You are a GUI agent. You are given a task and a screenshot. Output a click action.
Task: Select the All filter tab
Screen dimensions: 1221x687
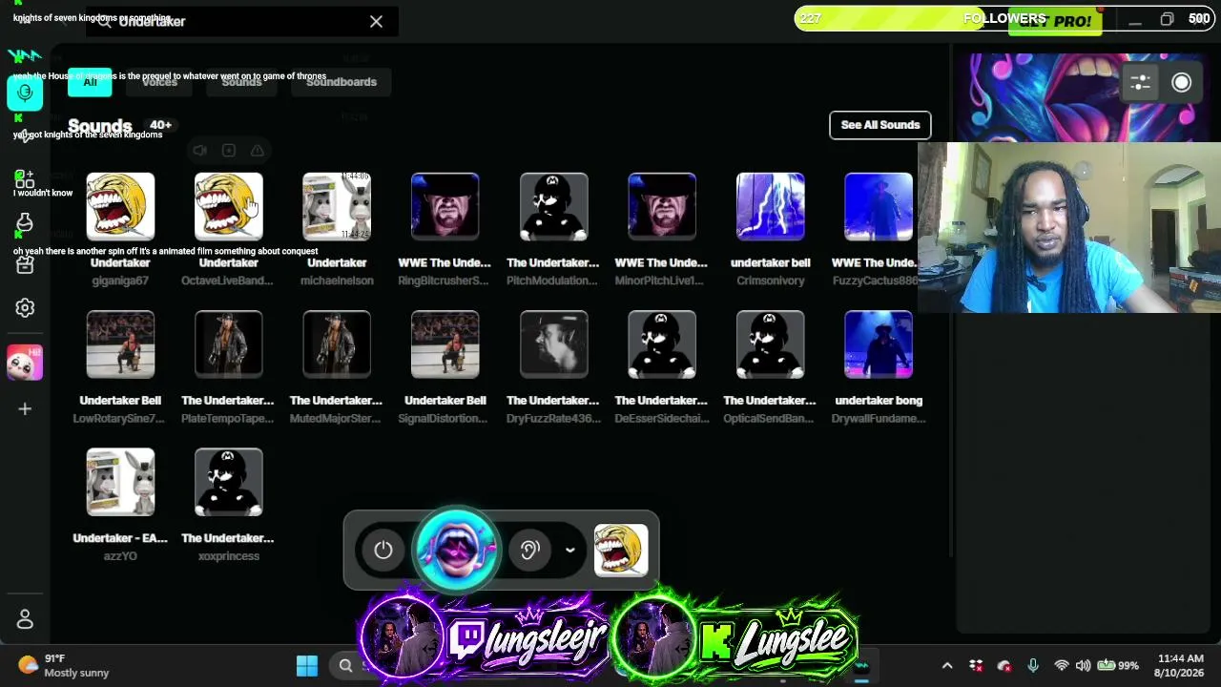90,82
